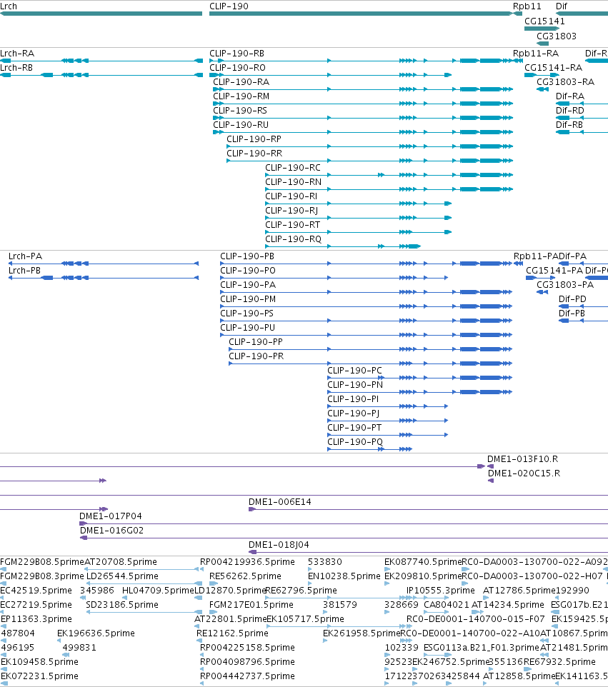608x687 pixels.
Task: Select protein CLIP-190-PP
Action: pyautogui.click(x=256, y=342)
